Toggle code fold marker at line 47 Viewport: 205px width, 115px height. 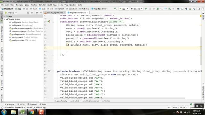coord(53,71)
